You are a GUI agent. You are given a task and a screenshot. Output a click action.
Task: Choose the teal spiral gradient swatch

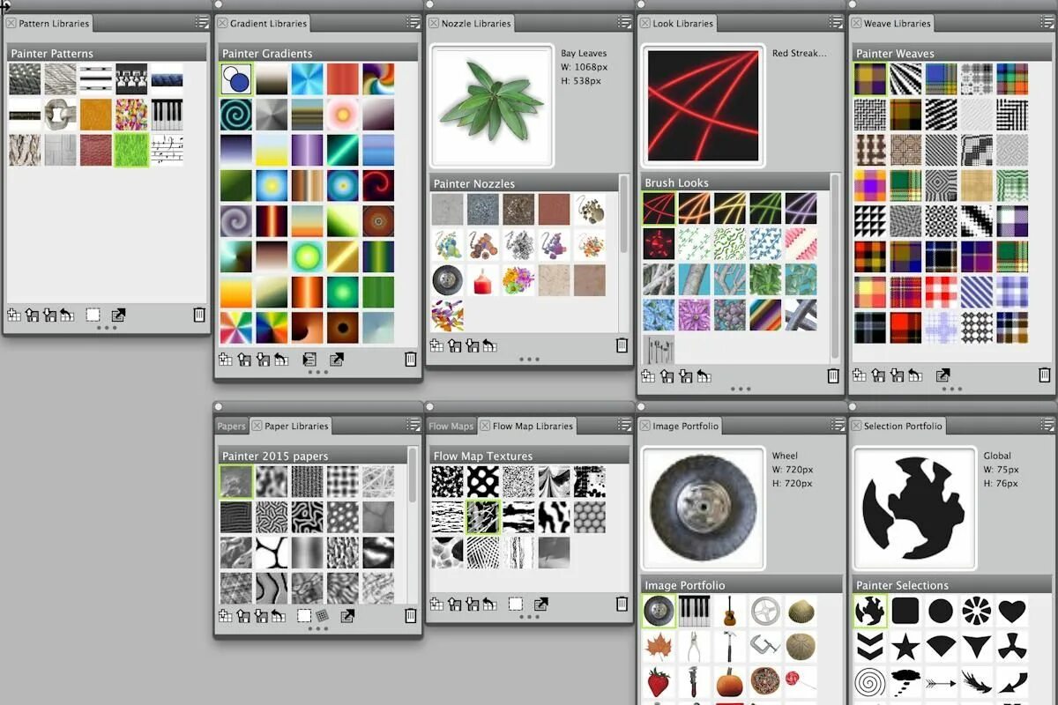click(x=236, y=115)
